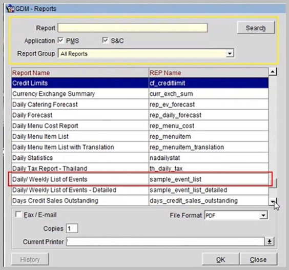Select Daily/ Weekly List of Events report

pyautogui.click(x=140, y=179)
